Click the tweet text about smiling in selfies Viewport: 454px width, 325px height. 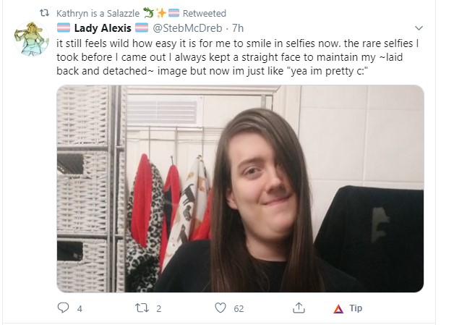click(237, 57)
